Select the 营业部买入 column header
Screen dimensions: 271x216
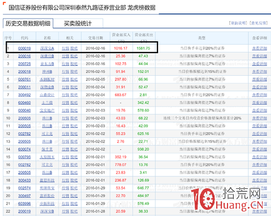point(121,37)
